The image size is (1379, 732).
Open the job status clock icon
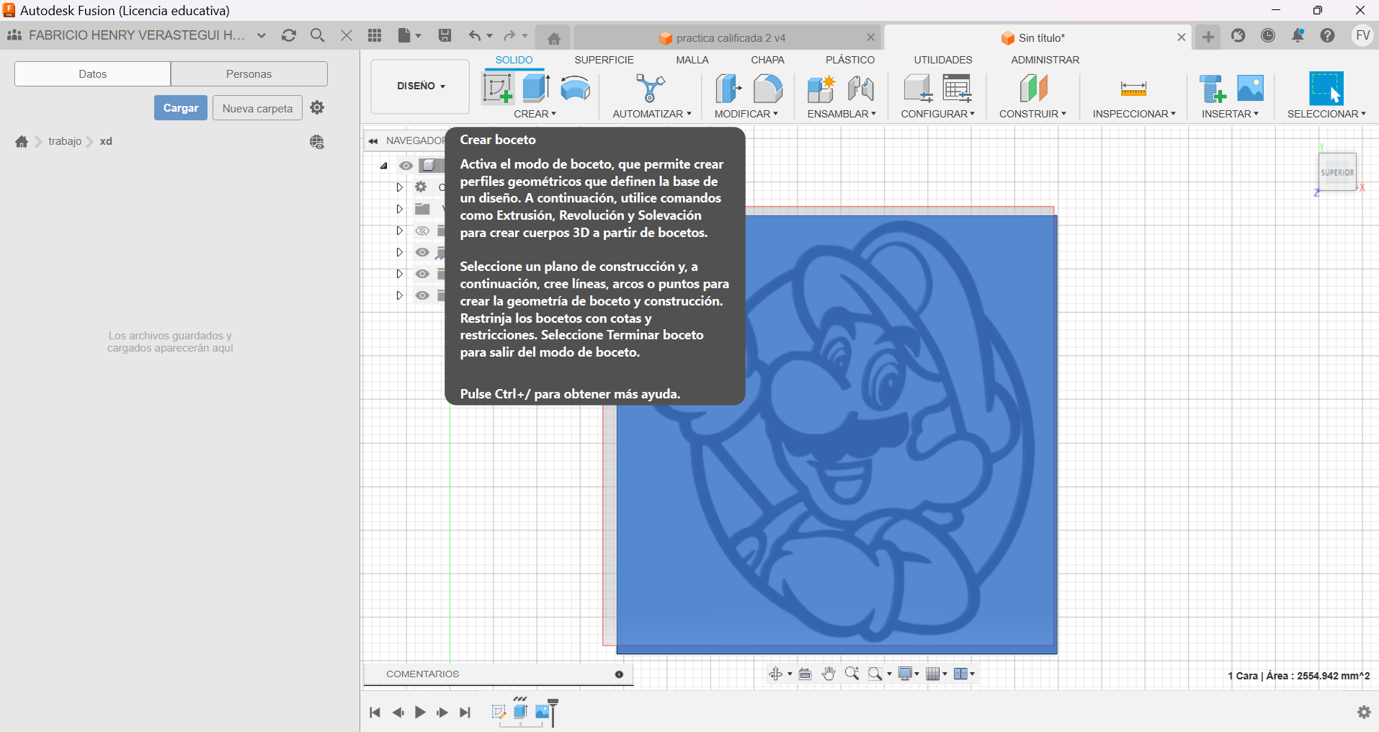click(1268, 35)
